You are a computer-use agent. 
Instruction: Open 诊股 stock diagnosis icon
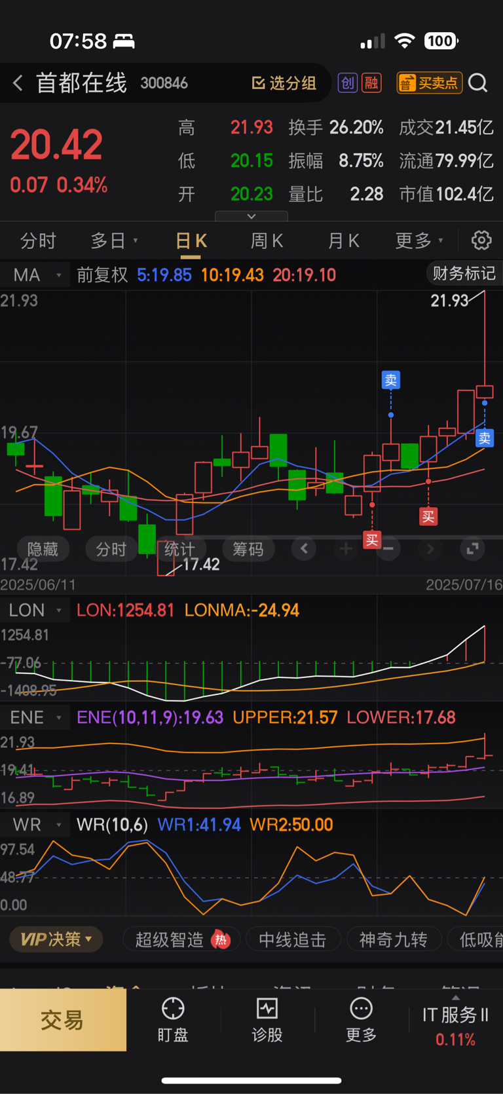[267, 1020]
